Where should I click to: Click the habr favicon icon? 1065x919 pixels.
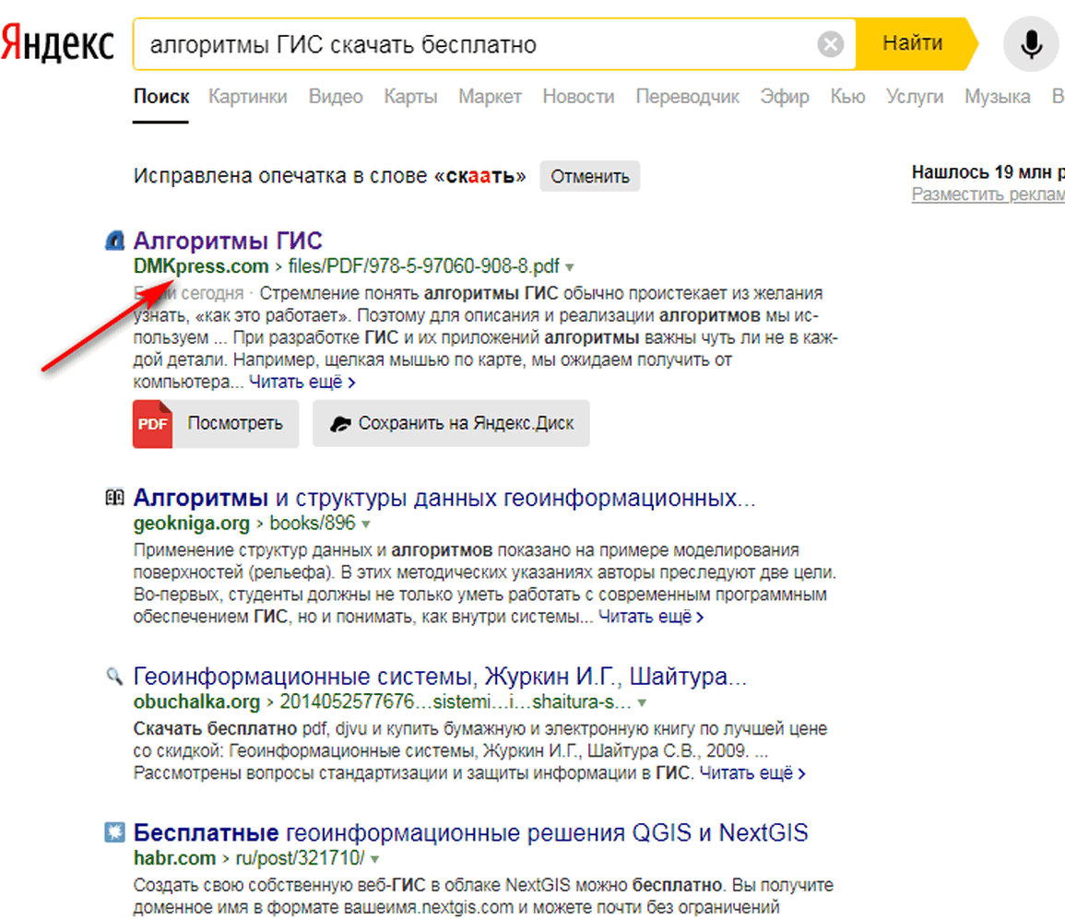[114, 834]
